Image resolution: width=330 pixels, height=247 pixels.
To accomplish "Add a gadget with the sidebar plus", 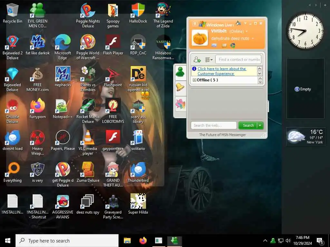I will pos(325,5).
